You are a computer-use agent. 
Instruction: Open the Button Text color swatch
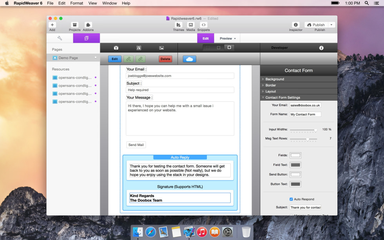[x=295, y=184]
